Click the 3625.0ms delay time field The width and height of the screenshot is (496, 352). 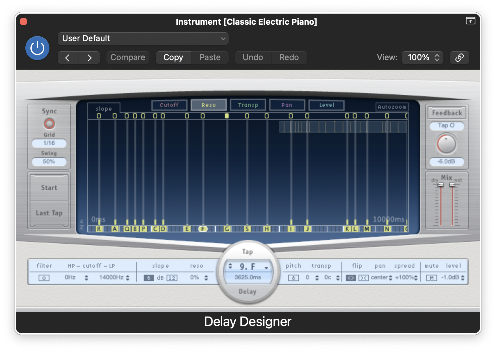click(248, 277)
